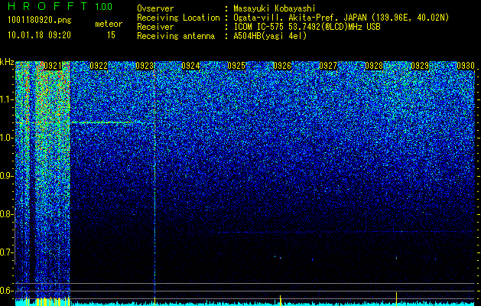Image resolution: width=481 pixels, height=306 pixels.
Task: Click the yellow meteor spike below 0926
Action: point(281,300)
